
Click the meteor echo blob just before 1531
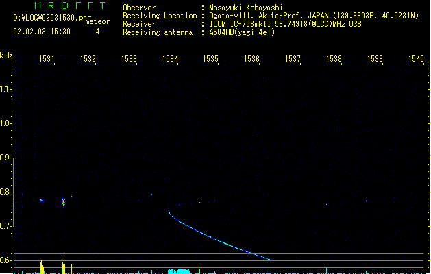pyautogui.click(x=42, y=200)
